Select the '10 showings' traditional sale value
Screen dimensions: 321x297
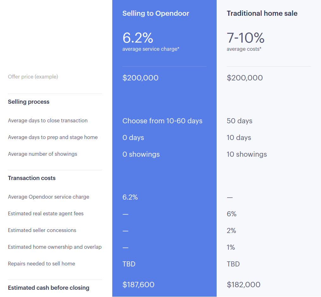[247, 154]
